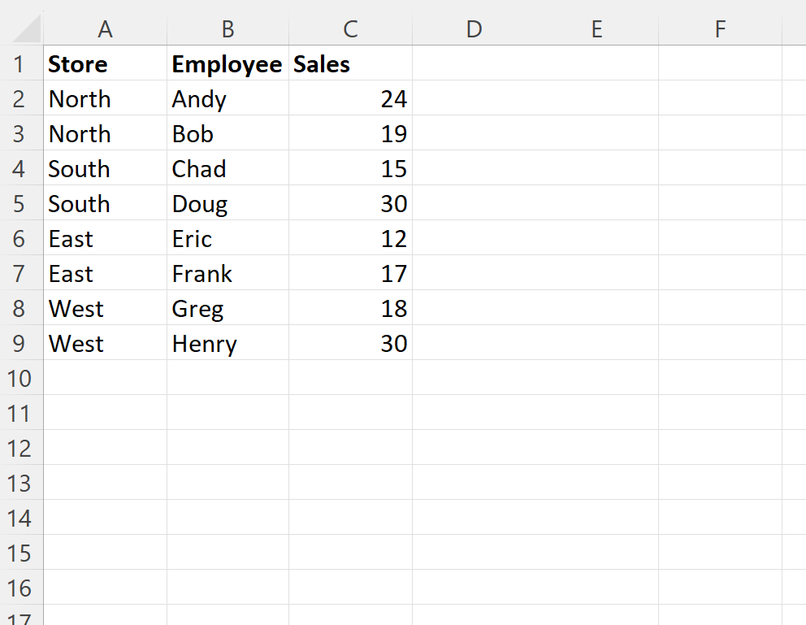The height and width of the screenshot is (625, 806).
Task: Select the empty cell D10
Action: [x=474, y=378]
